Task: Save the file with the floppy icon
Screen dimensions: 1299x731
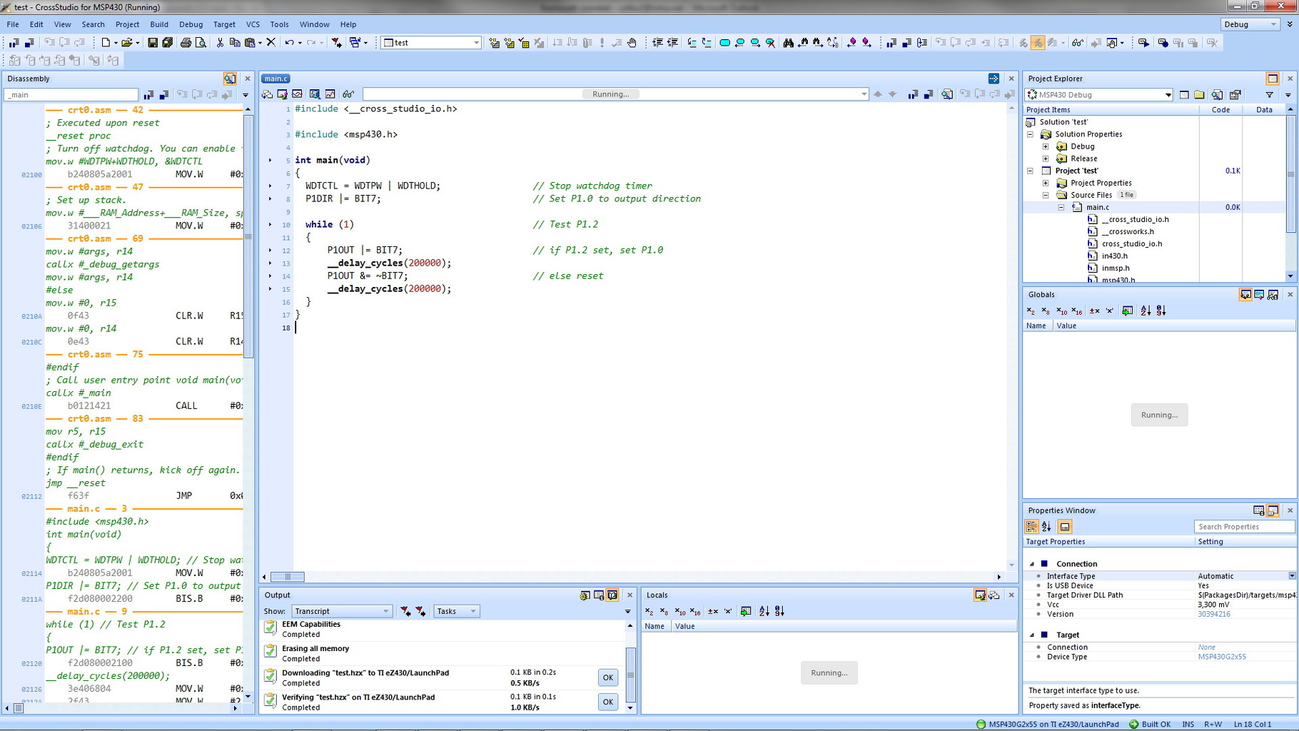Action: pos(153,43)
